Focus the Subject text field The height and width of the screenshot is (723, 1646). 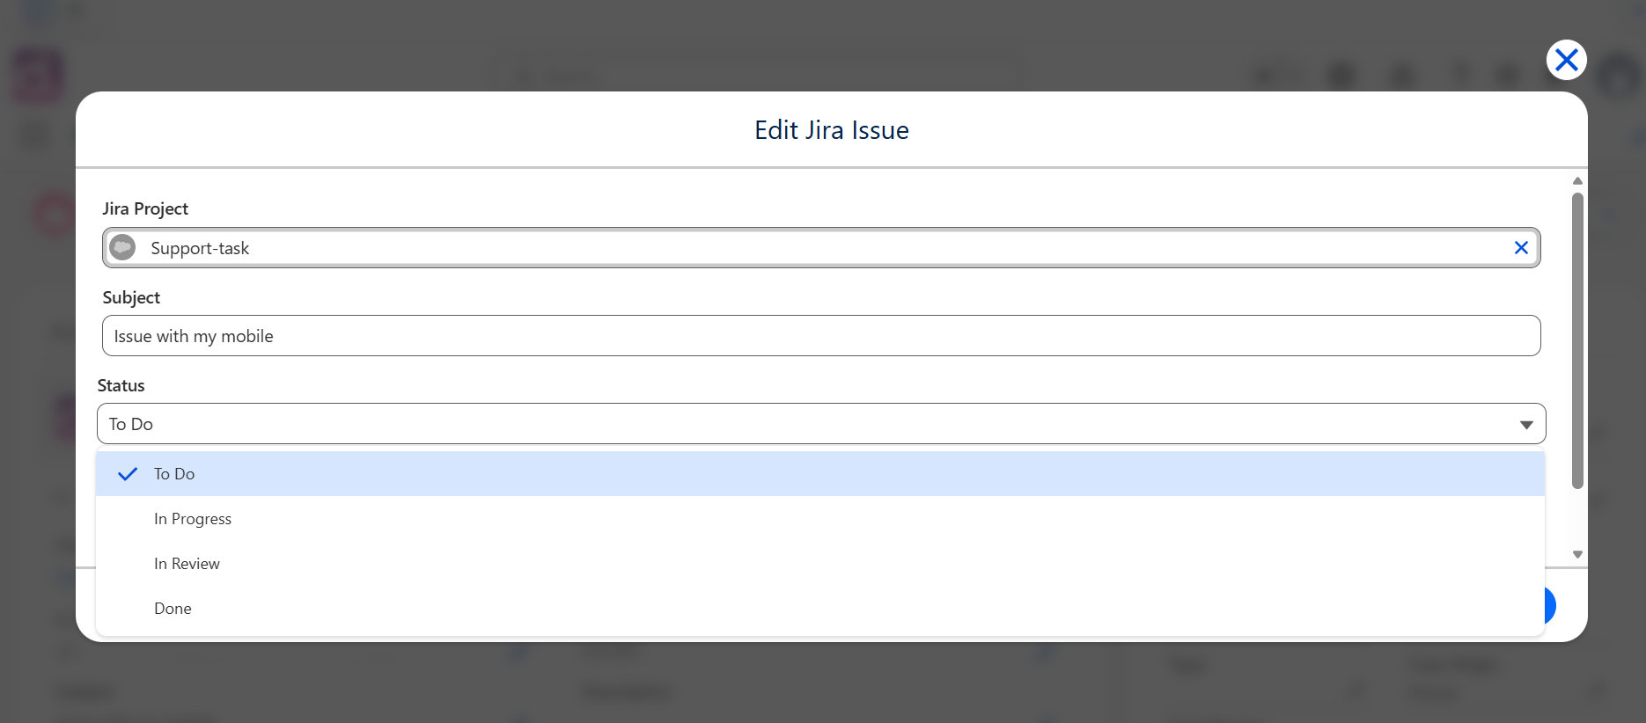(821, 336)
